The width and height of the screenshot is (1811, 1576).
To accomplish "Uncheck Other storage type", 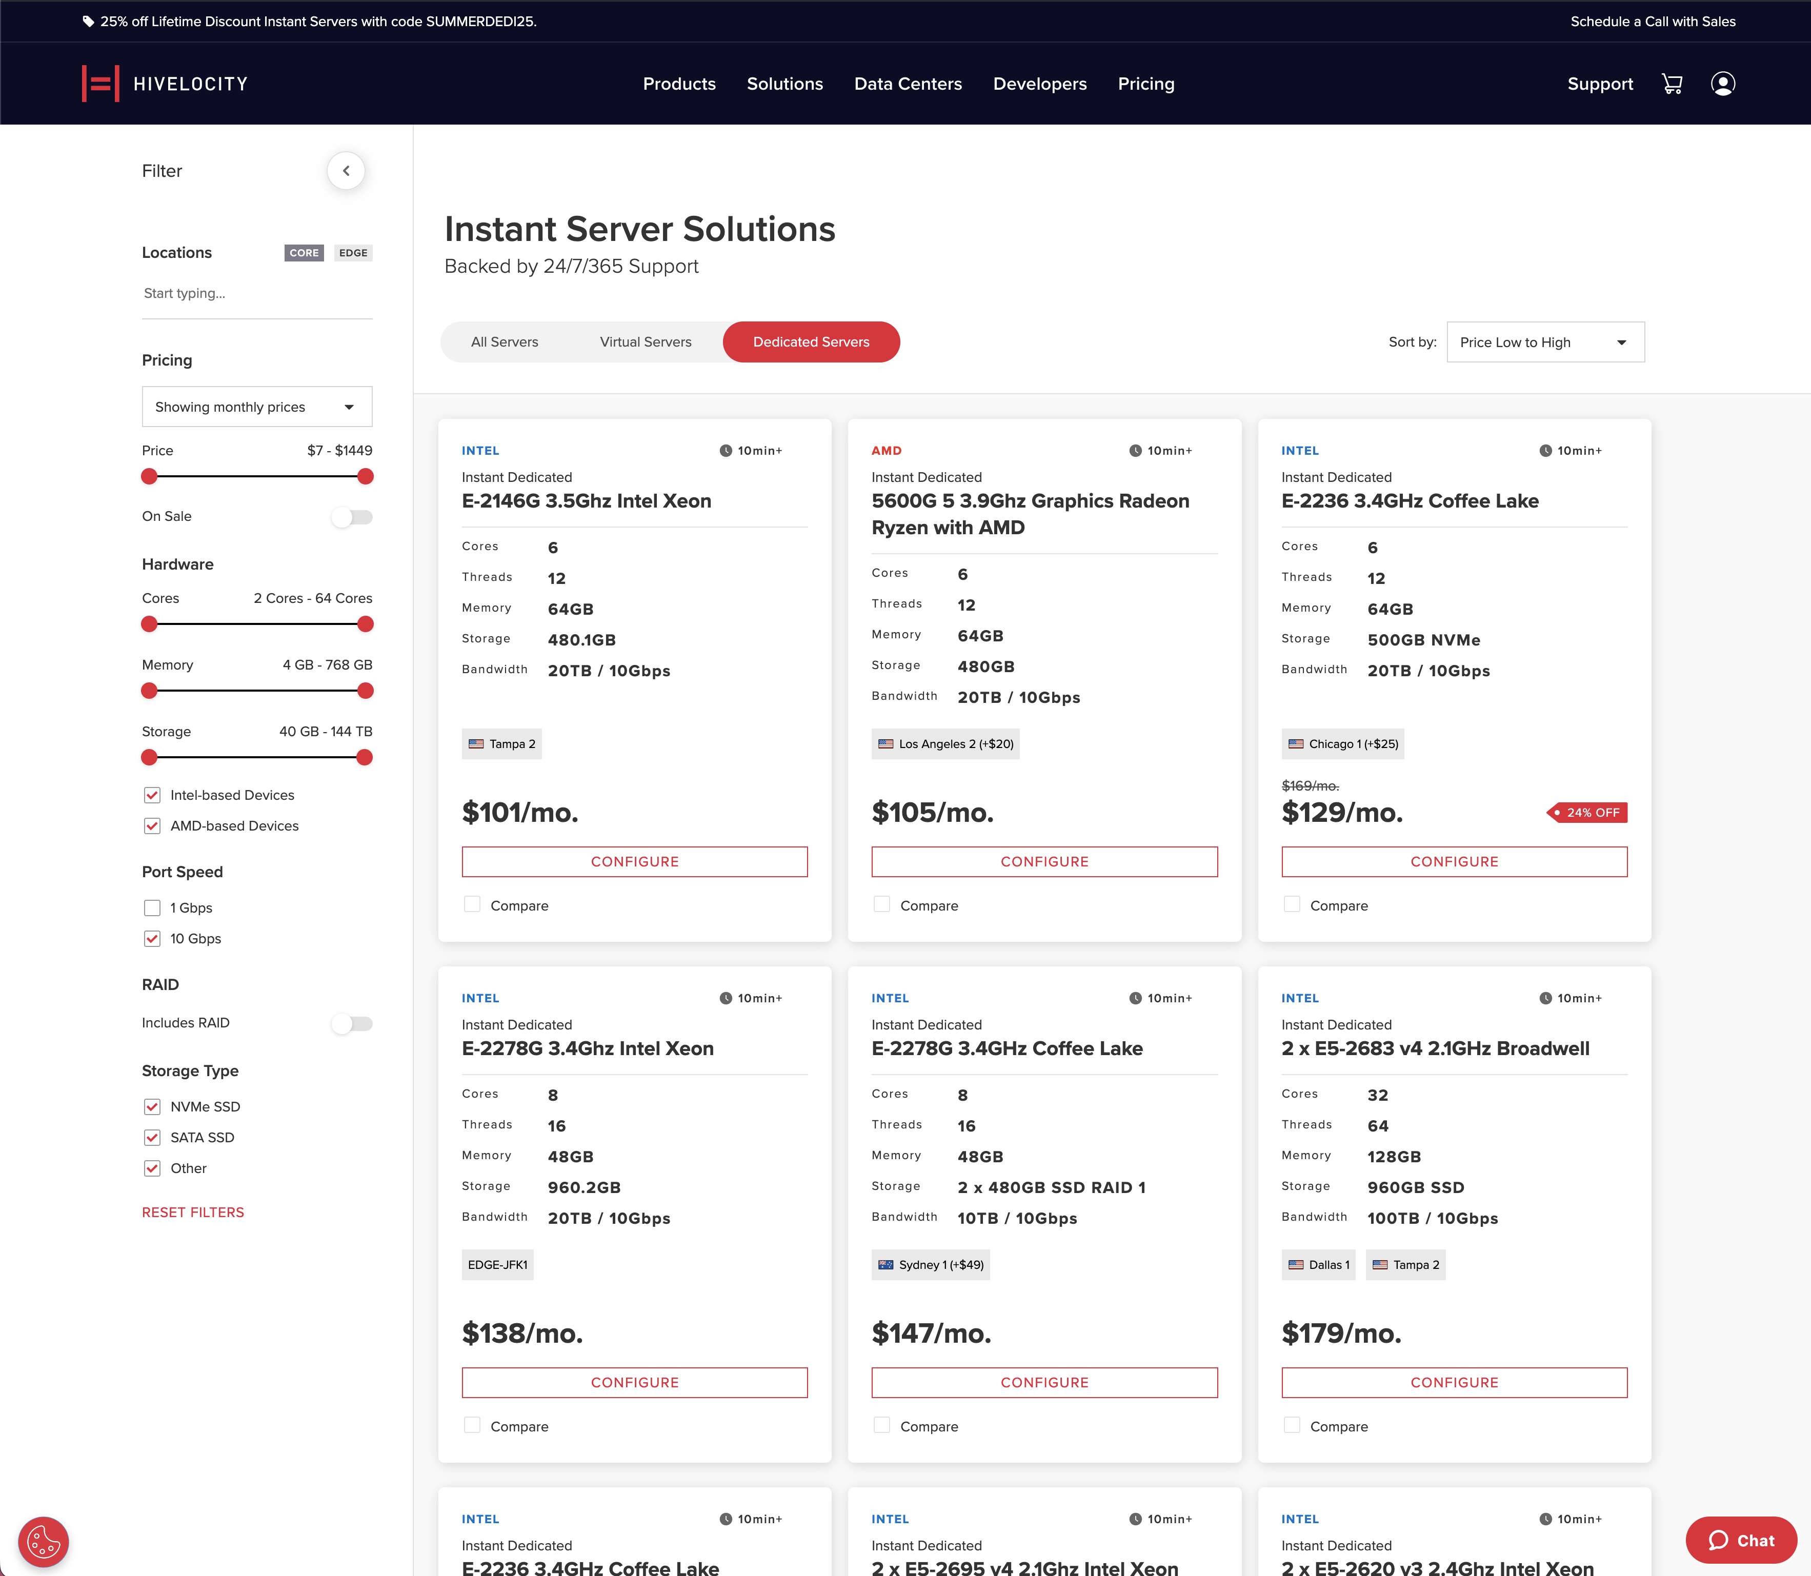I will tap(152, 1168).
